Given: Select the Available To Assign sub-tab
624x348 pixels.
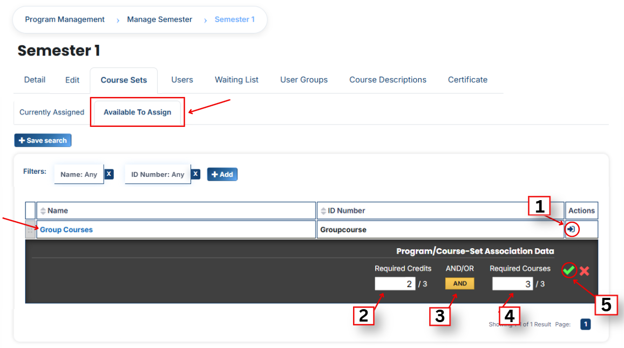Looking at the screenshot, I should click(x=137, y=112).
